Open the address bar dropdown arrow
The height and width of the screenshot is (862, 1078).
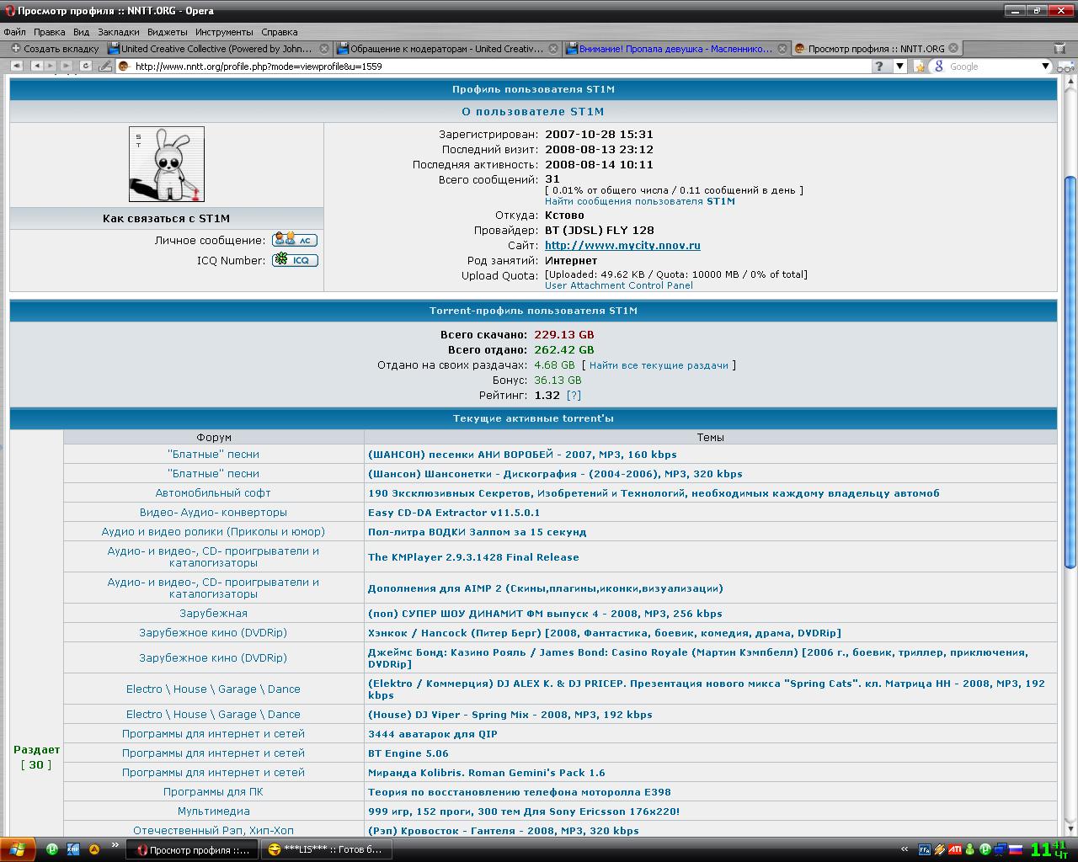pos(899,66)
